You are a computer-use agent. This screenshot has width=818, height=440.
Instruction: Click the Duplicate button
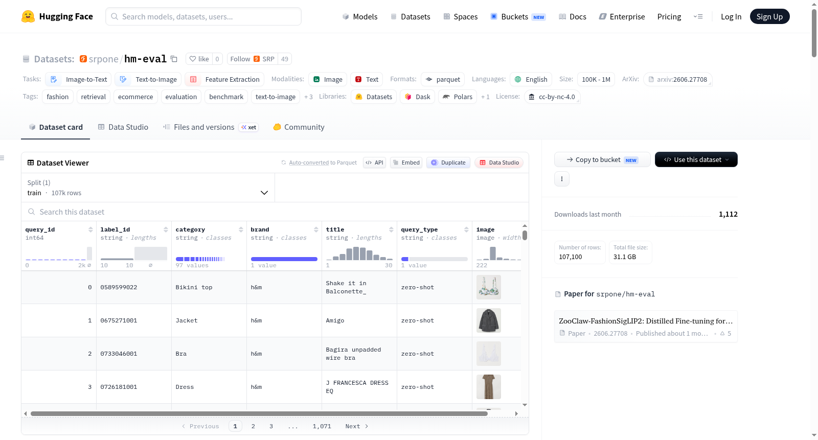click(448, 163)
